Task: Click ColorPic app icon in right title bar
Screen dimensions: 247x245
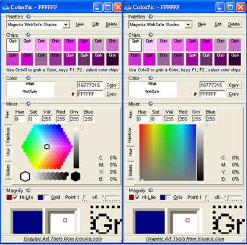Action: click(128, 7)
